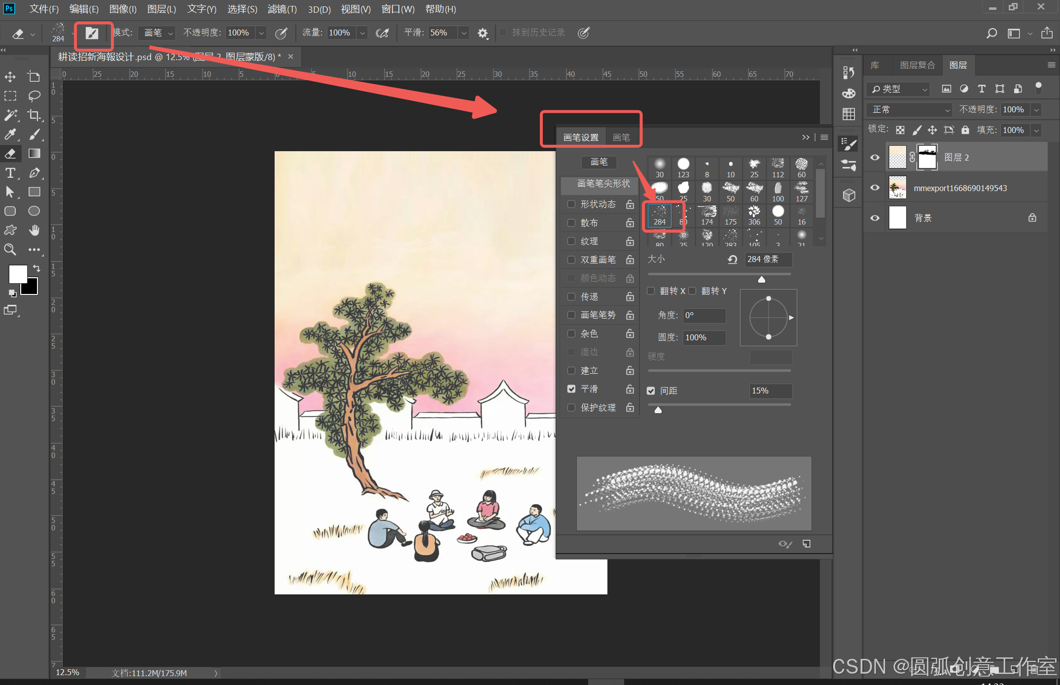Select the Move tool
The image size is (1060, 685).
pos(10,77)
